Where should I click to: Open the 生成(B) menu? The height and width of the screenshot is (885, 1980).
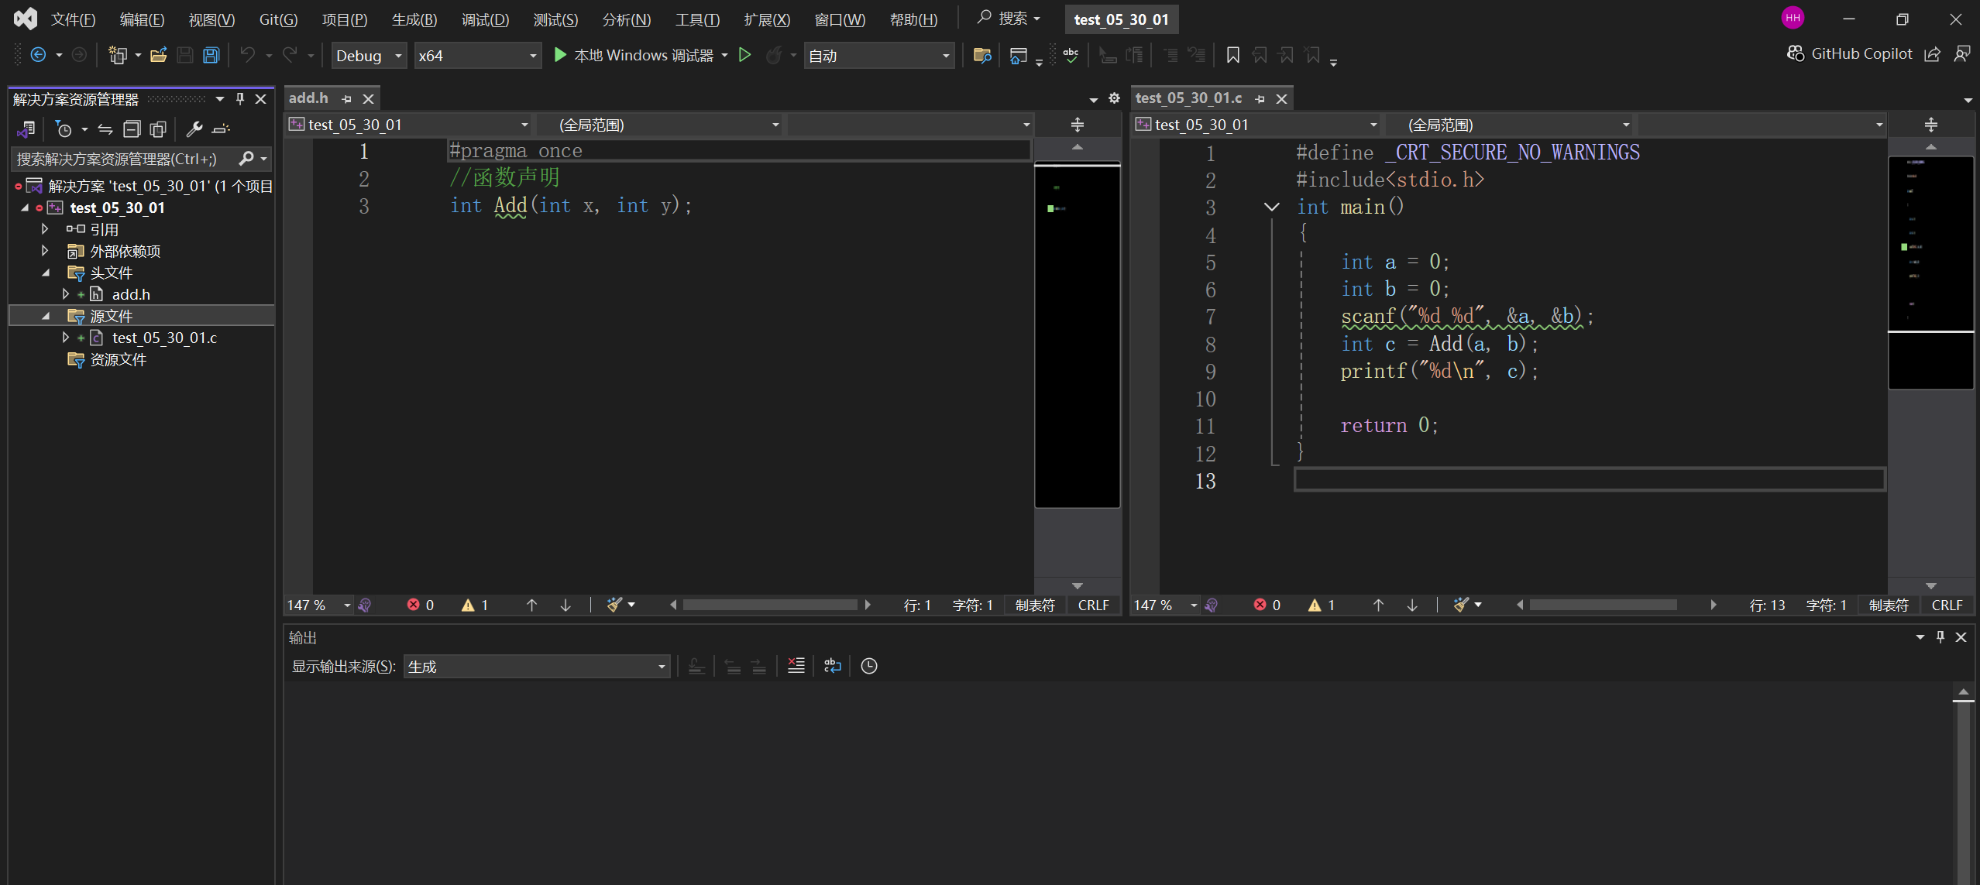pos(414,19)
